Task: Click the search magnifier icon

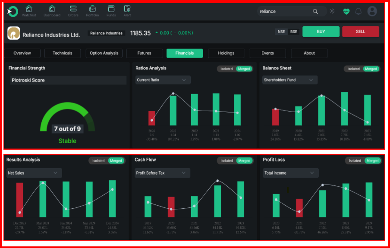Action: (x=315, y=12)
